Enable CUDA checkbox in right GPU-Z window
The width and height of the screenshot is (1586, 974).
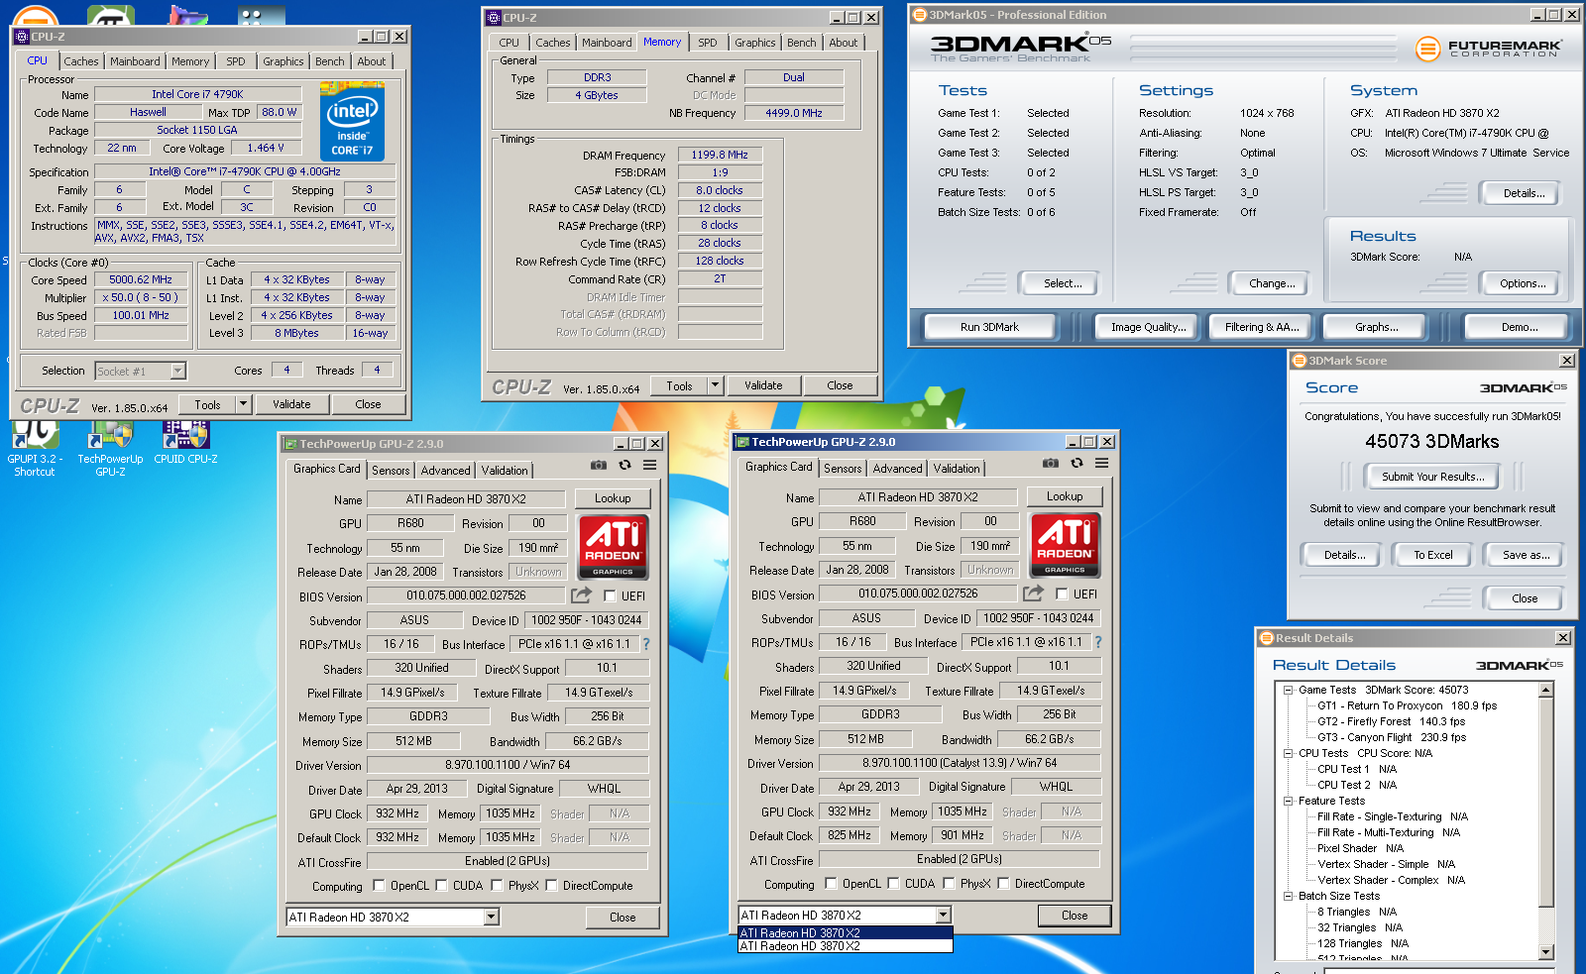(x=893, y=884)
